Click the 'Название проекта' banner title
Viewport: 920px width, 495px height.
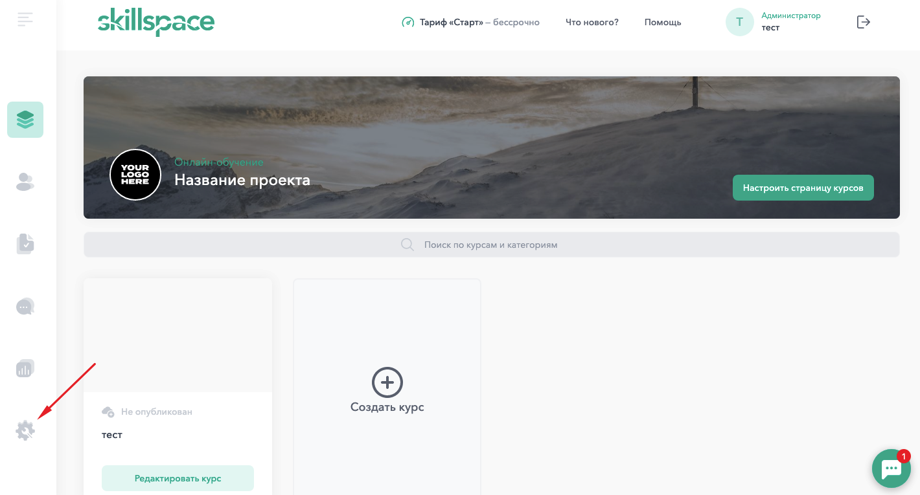pyautogui.click(x=242, y=180)
